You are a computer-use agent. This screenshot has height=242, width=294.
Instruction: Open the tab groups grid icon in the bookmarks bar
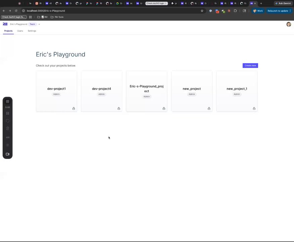30,17
